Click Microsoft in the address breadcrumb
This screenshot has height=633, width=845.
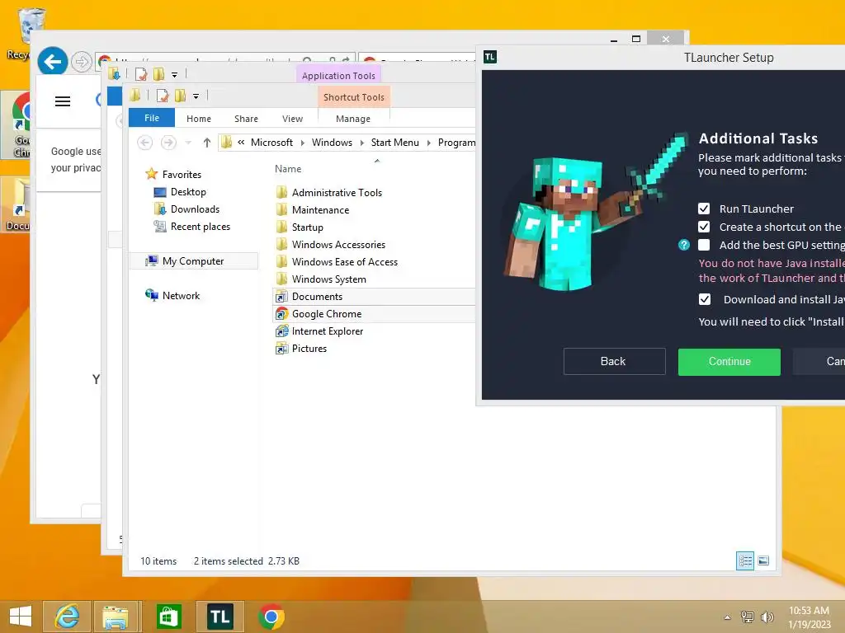pos(271,142)
